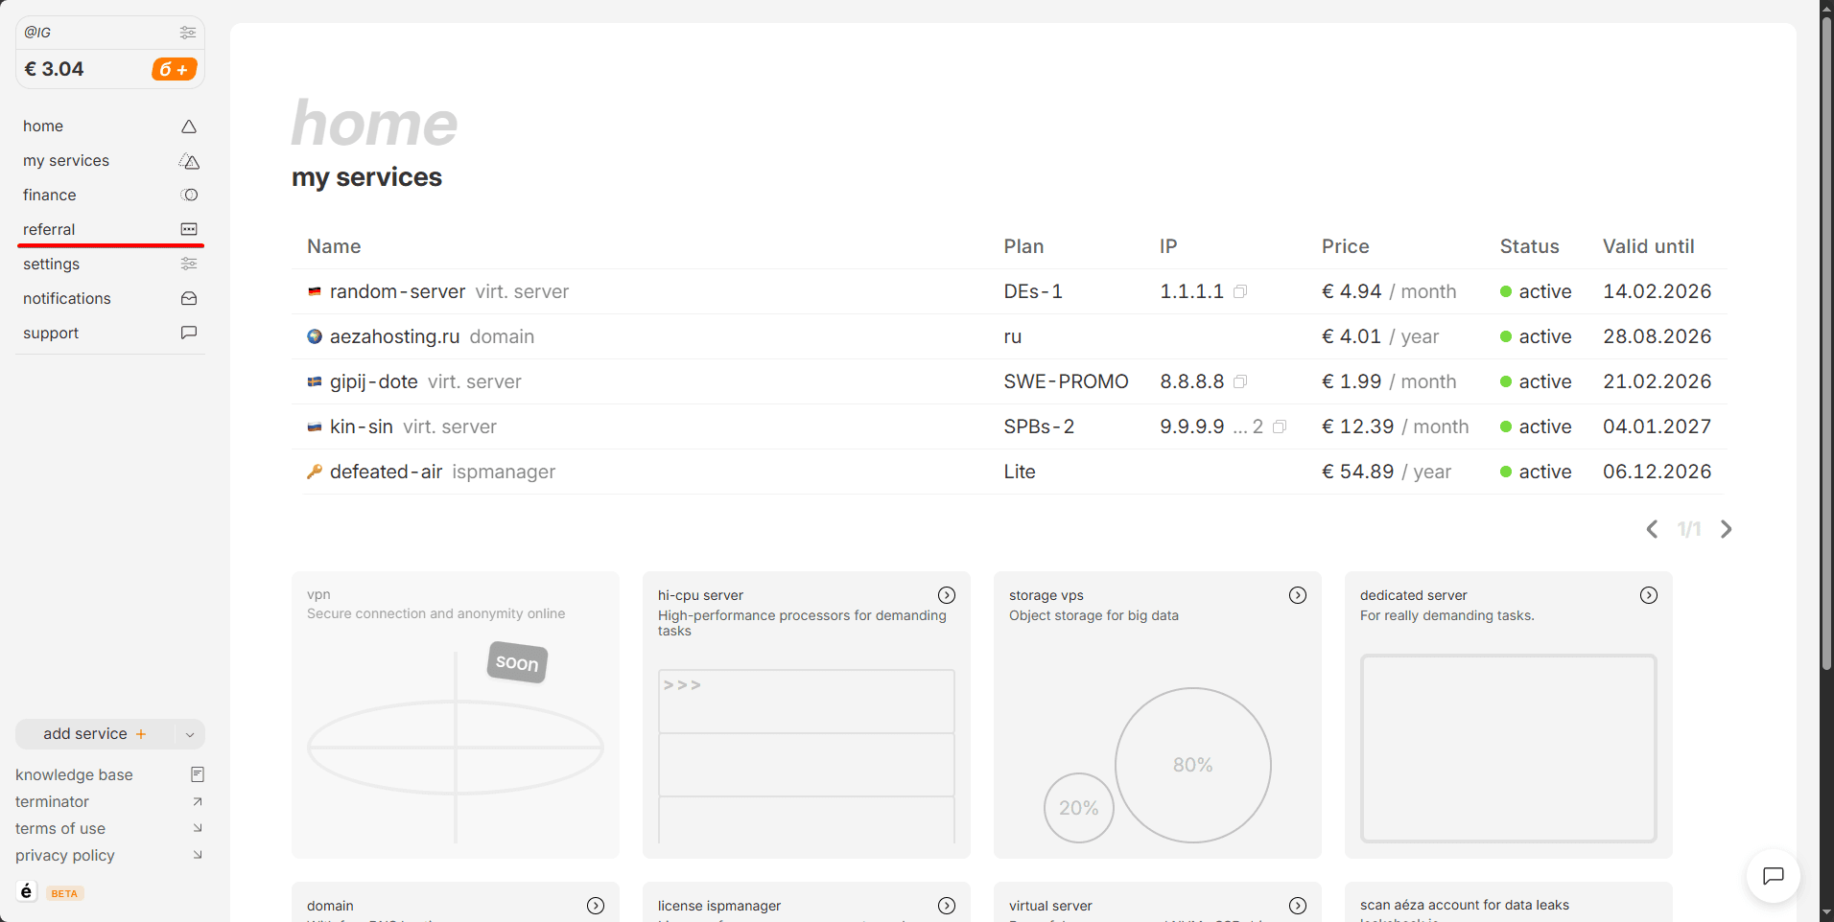Screen dimensions: 1834x922
Task: Click copy icon next to IP 1.1.1.1
Action: click(1240, 291)
